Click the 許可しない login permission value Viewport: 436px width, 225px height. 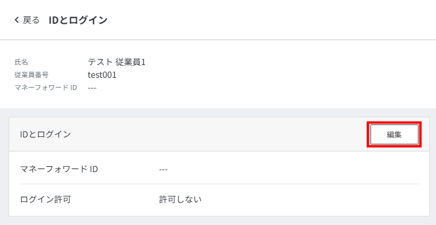[180, 199]
